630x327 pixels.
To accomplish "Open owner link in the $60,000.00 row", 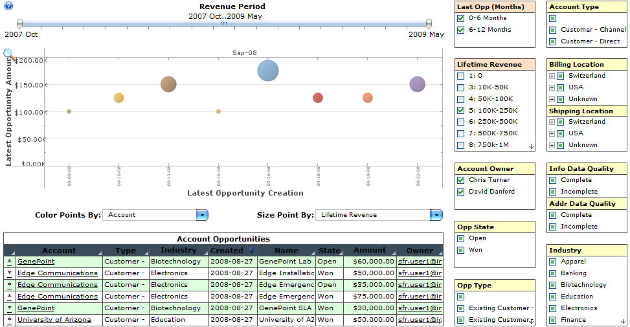I will pos(420,262).
